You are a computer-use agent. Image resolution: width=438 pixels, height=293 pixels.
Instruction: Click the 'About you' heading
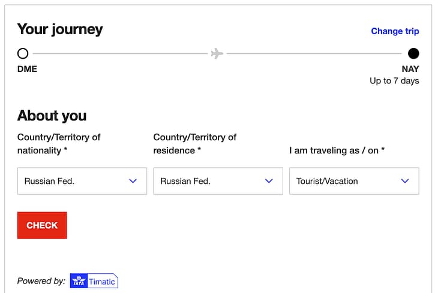pyautogui.click(x=52, y=116)
